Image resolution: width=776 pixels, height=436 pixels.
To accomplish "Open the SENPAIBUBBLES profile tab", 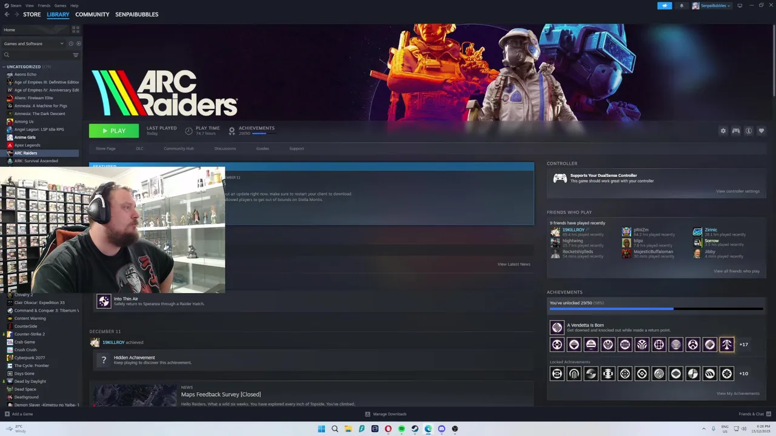I will pyautogui.click(x=136, y=15).
